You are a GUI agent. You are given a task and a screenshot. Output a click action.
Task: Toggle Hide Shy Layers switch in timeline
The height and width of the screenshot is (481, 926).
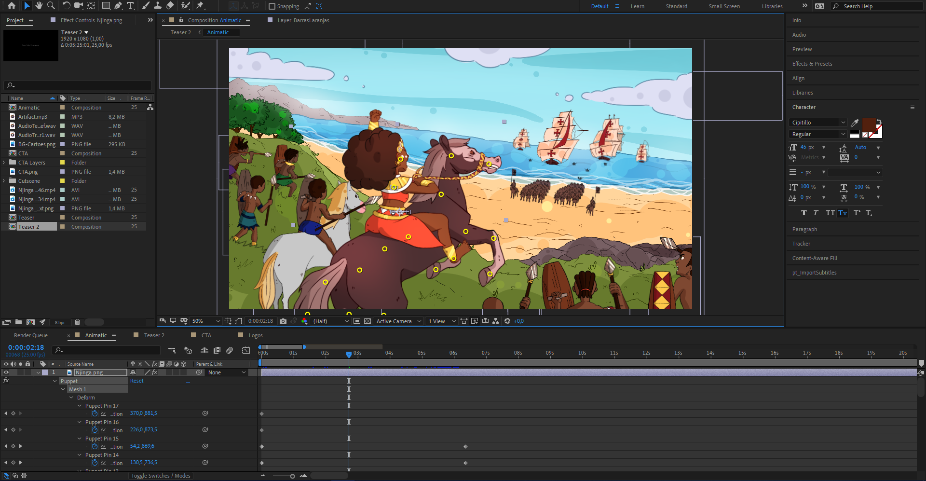204,350
